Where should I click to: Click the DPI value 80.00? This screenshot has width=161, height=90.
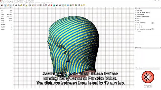(x=11, y=12)
